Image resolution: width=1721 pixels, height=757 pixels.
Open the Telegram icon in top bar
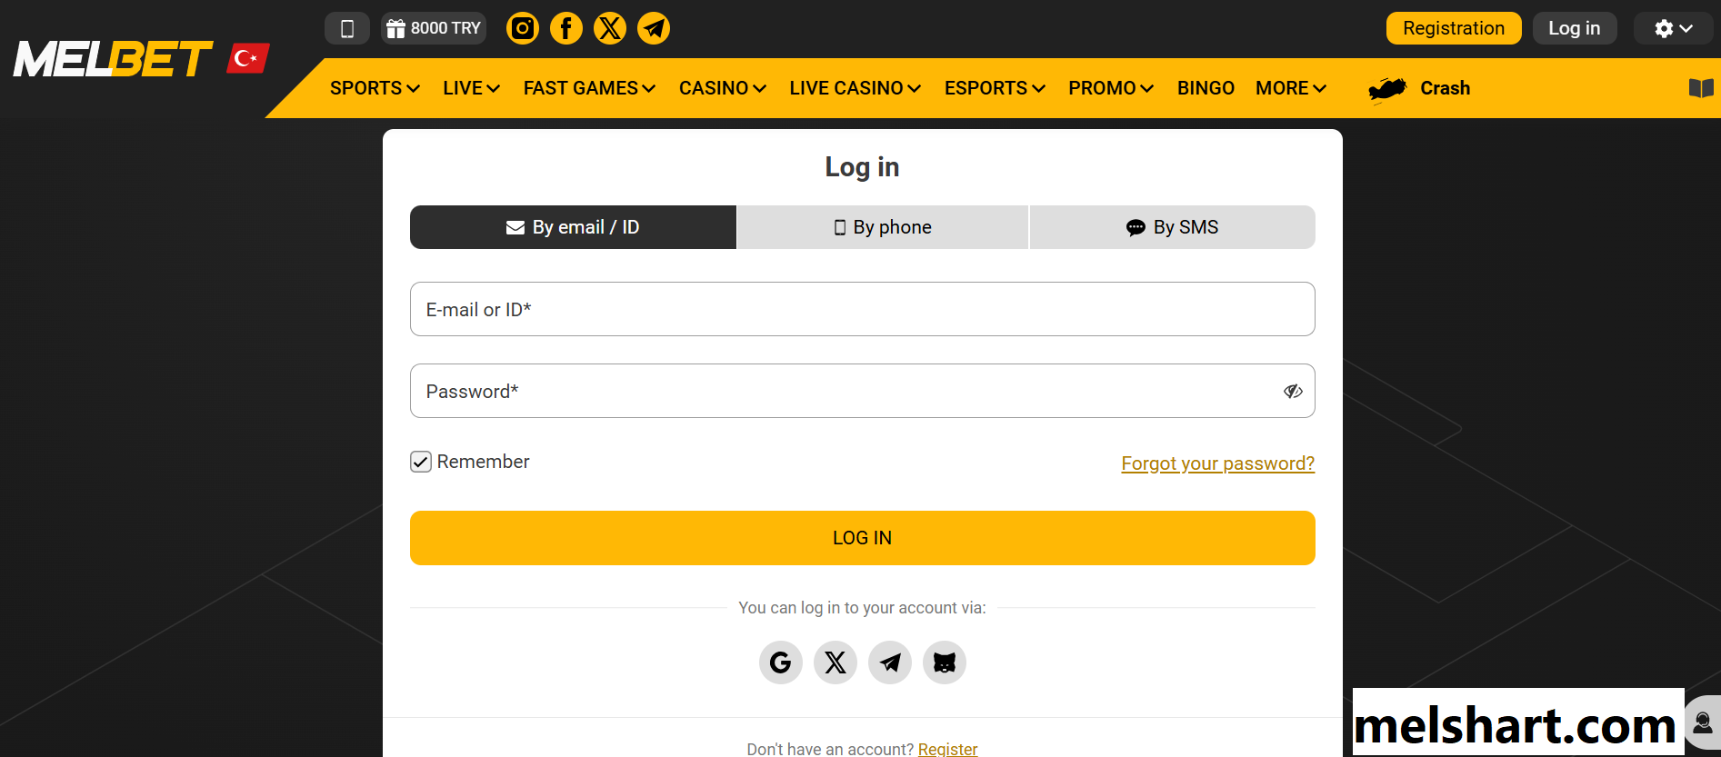[653, 28]
